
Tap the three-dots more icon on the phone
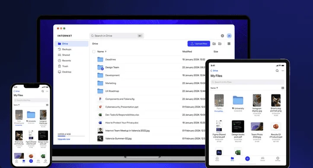(47, 91)
